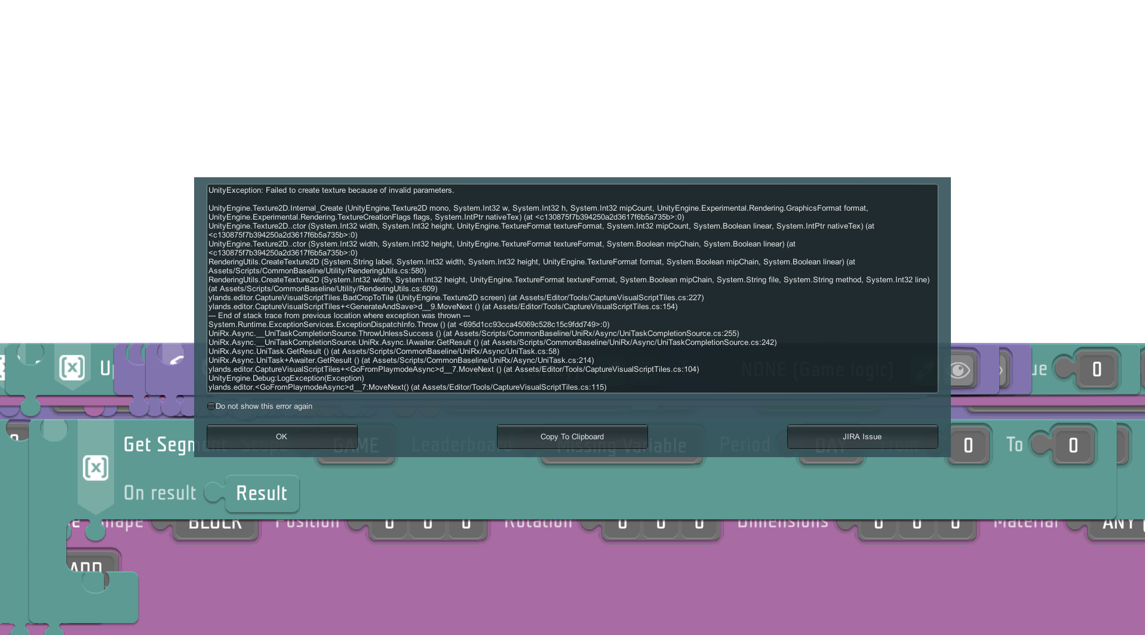Select the Result variable block
This screenshot has width=1145, height=635.
tap(262, 494)
